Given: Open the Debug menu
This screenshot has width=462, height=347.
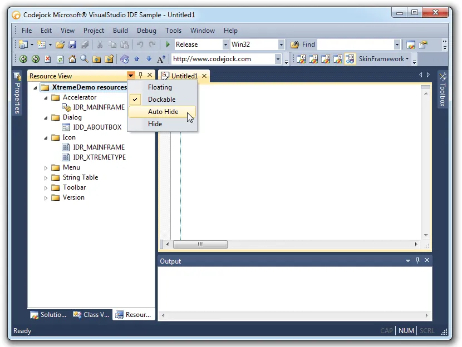Looking at the screenshot, I should [146, 31].
